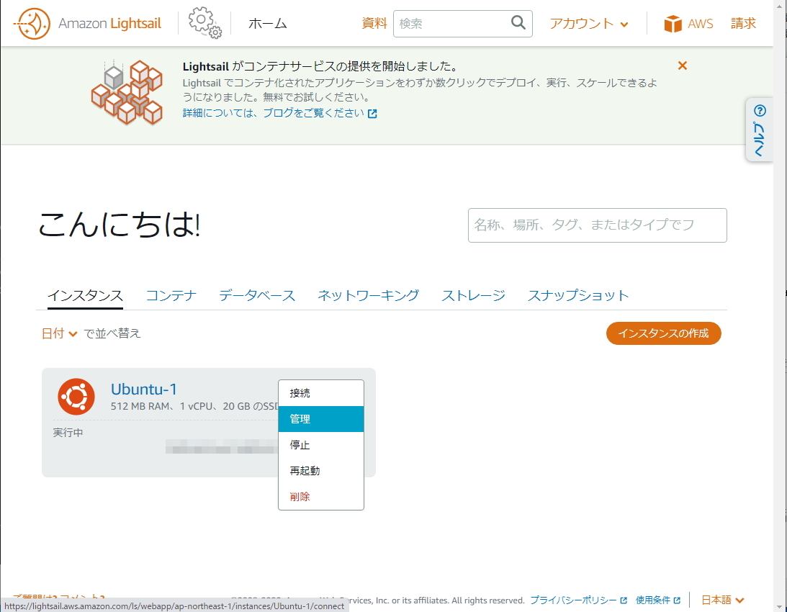This screenshot has width=787, height=612.
Task: Click the Amazon Lightsail logo
Action: pyautogui.click(x=88, y=24)
